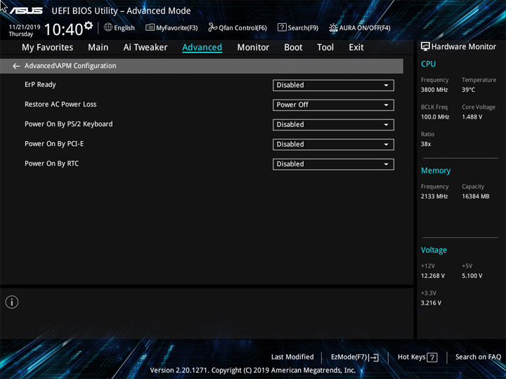Click the 3.216 V reading
Image resolution: width=506 pixels, height=379 pixels.
(431, 303)
